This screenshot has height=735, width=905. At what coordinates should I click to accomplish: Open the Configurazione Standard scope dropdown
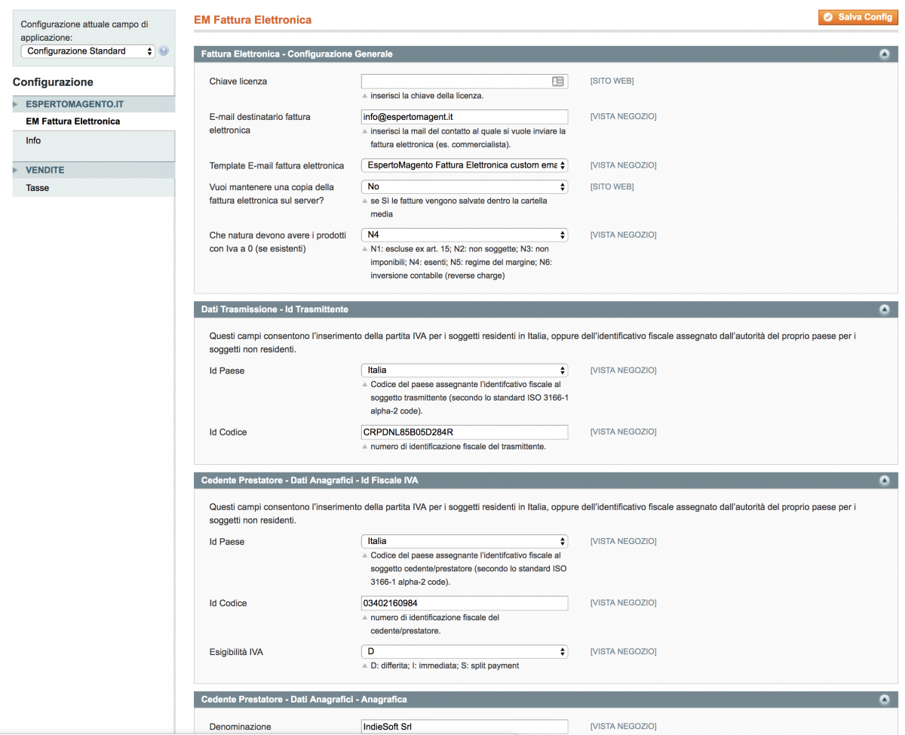pos(87,51)
